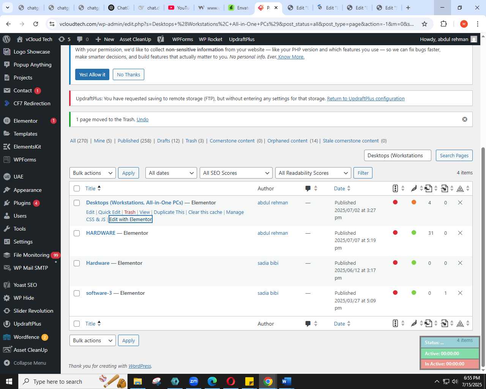Click the Yoast icon in admin bar
Image resolution: width=486 pixels, height=389 pixels.
(x=161, y=39)
